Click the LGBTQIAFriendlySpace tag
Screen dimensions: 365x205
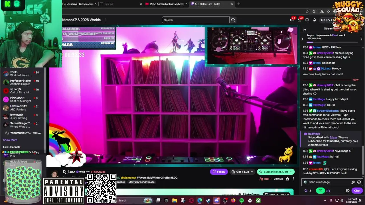click(141, 182)
